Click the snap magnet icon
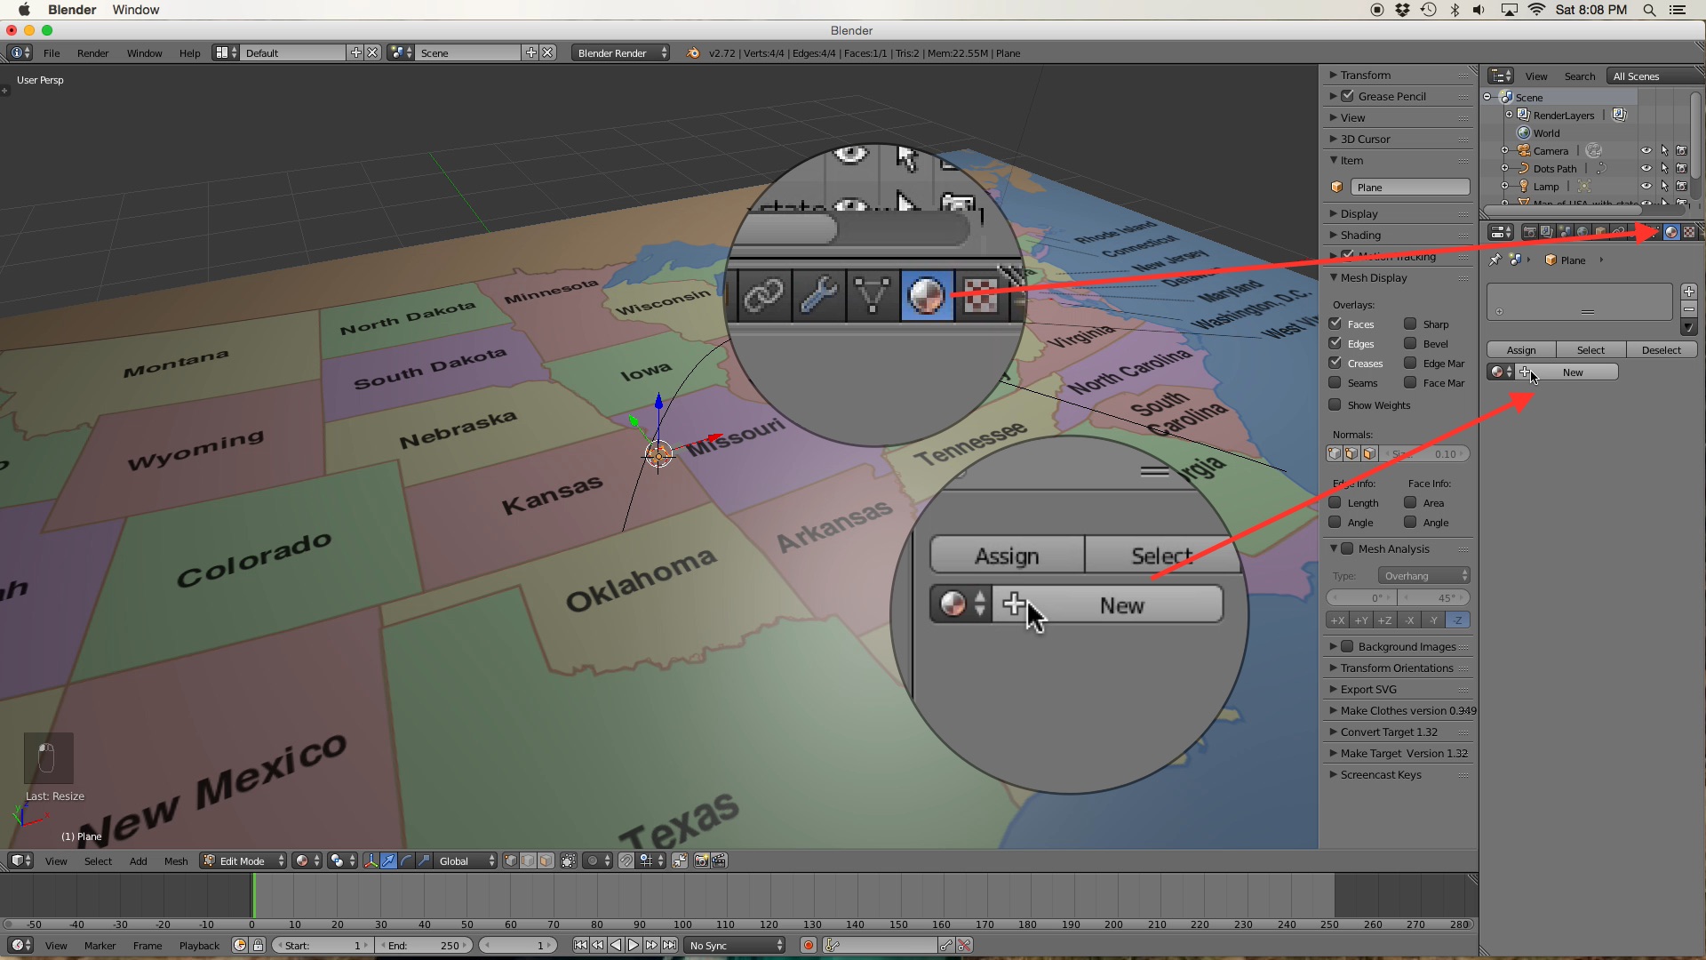Screen dimensions: 1706x960 626,860
